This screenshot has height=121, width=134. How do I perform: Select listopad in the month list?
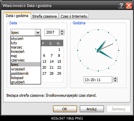26,78
